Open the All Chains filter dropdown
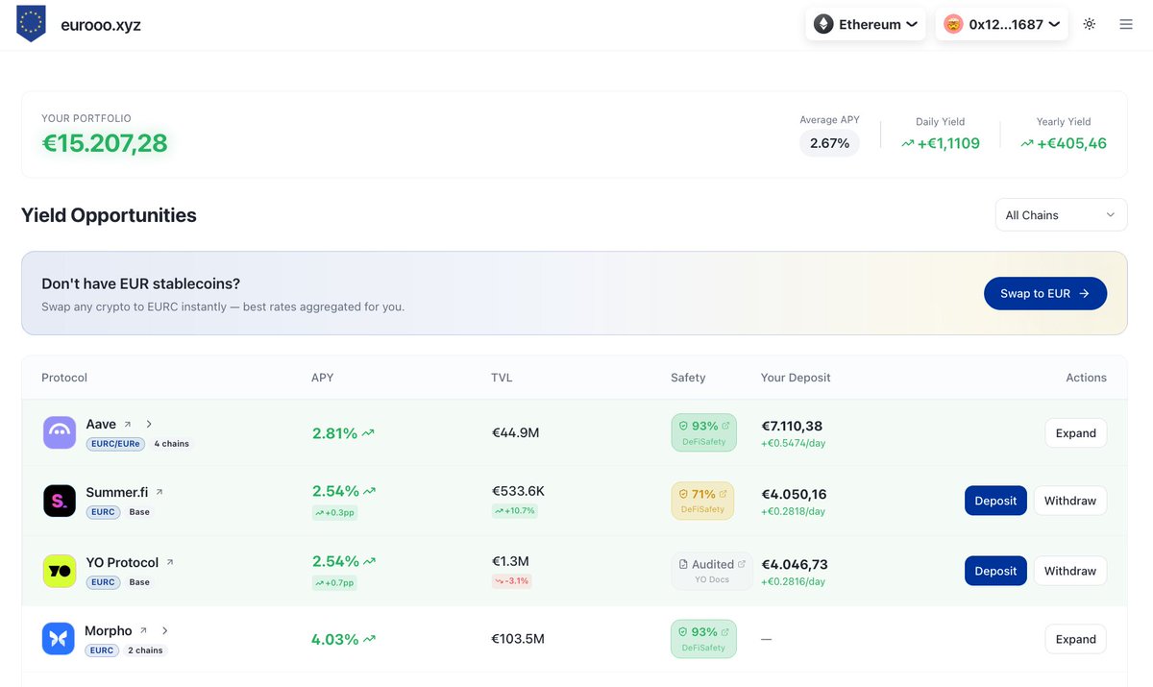 point(1061,215)
